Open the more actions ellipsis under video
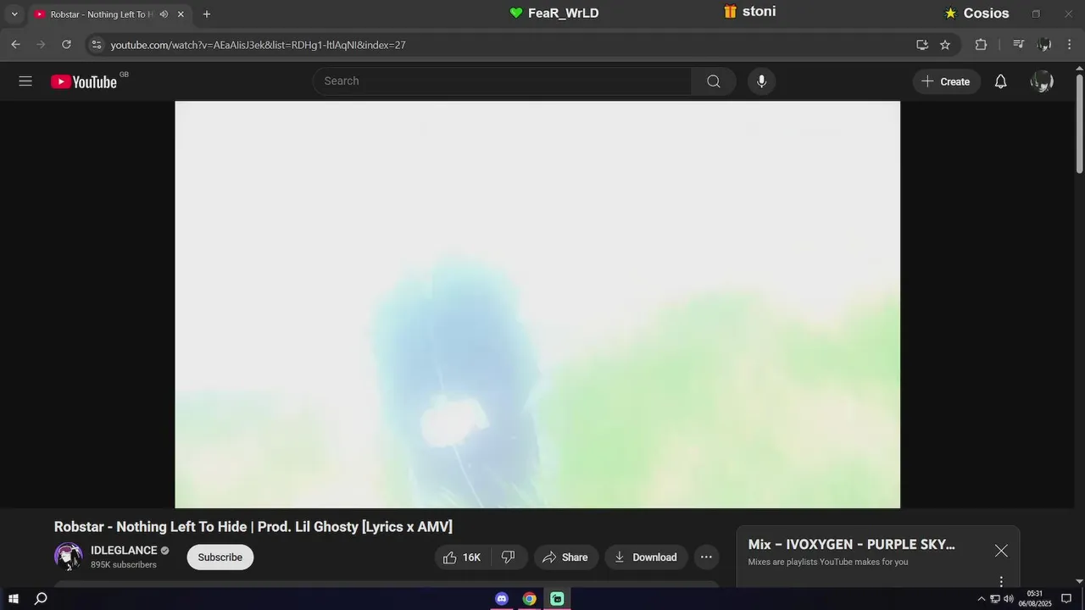Screen dimensions: 1085x610 point(706,557)
